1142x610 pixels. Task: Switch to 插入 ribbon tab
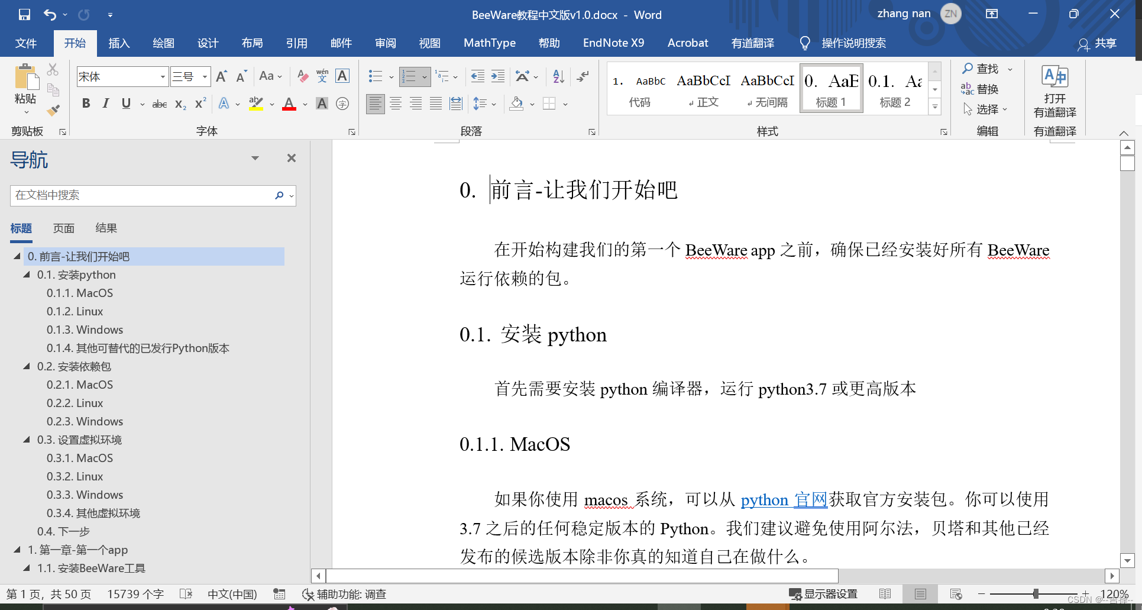[x=119, y=43]
